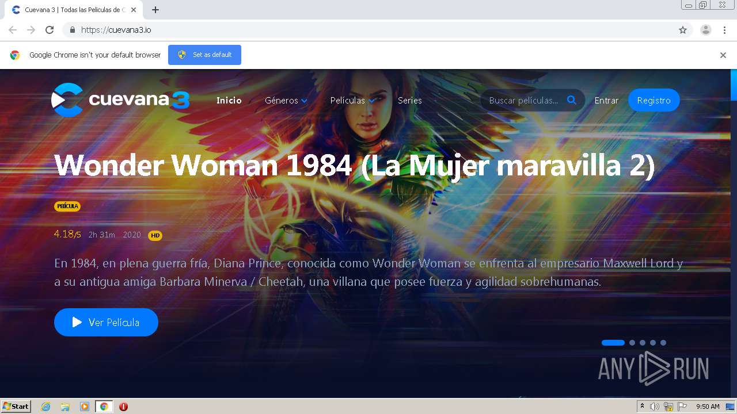Bookmark this page with star icon
The image size is (737, 414).
coord(683,30)
